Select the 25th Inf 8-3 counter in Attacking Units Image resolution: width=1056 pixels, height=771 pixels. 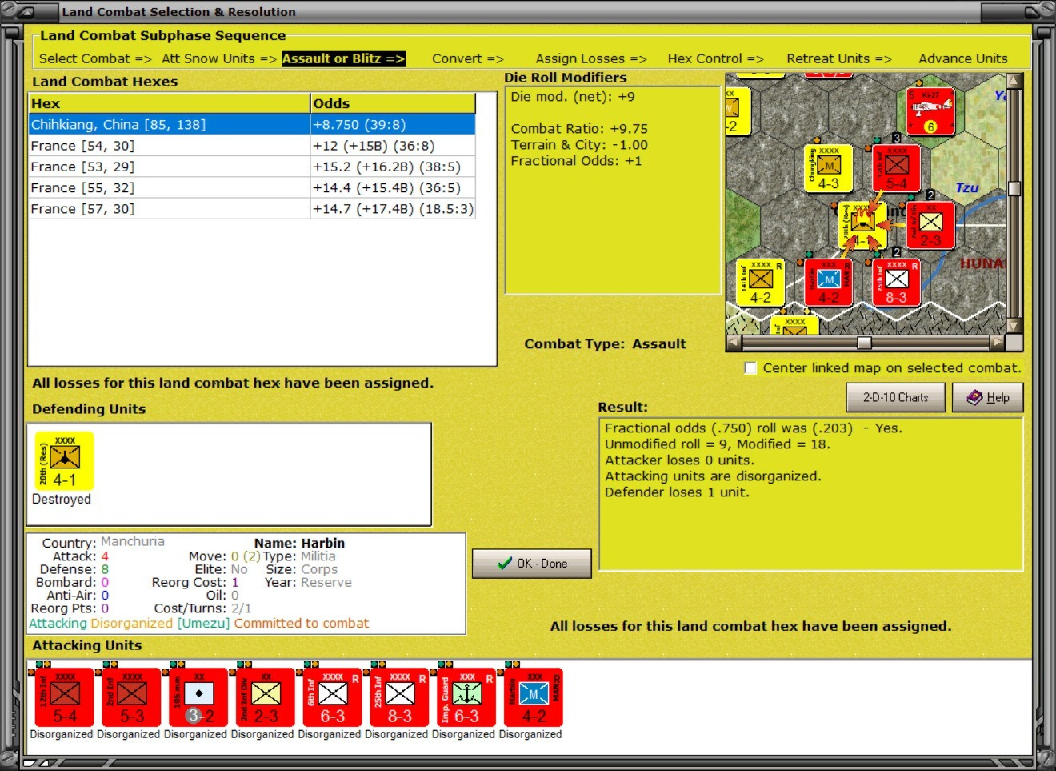400,697
